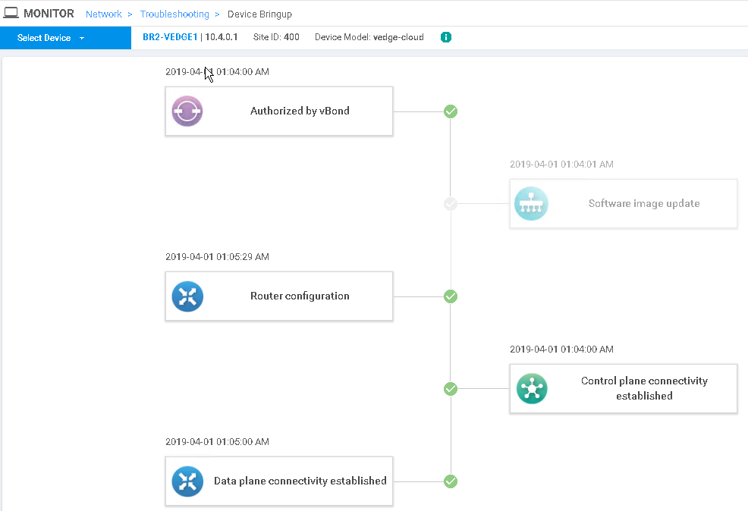Open the Control plane connectivity established card
Screen dimensions: 748x511
click(x=643, y=389)
